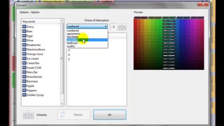Click the icon beside Orange Juice keyword
This screenshot has width=224, height=126.
pyautogui.click(x=24, y=54)
